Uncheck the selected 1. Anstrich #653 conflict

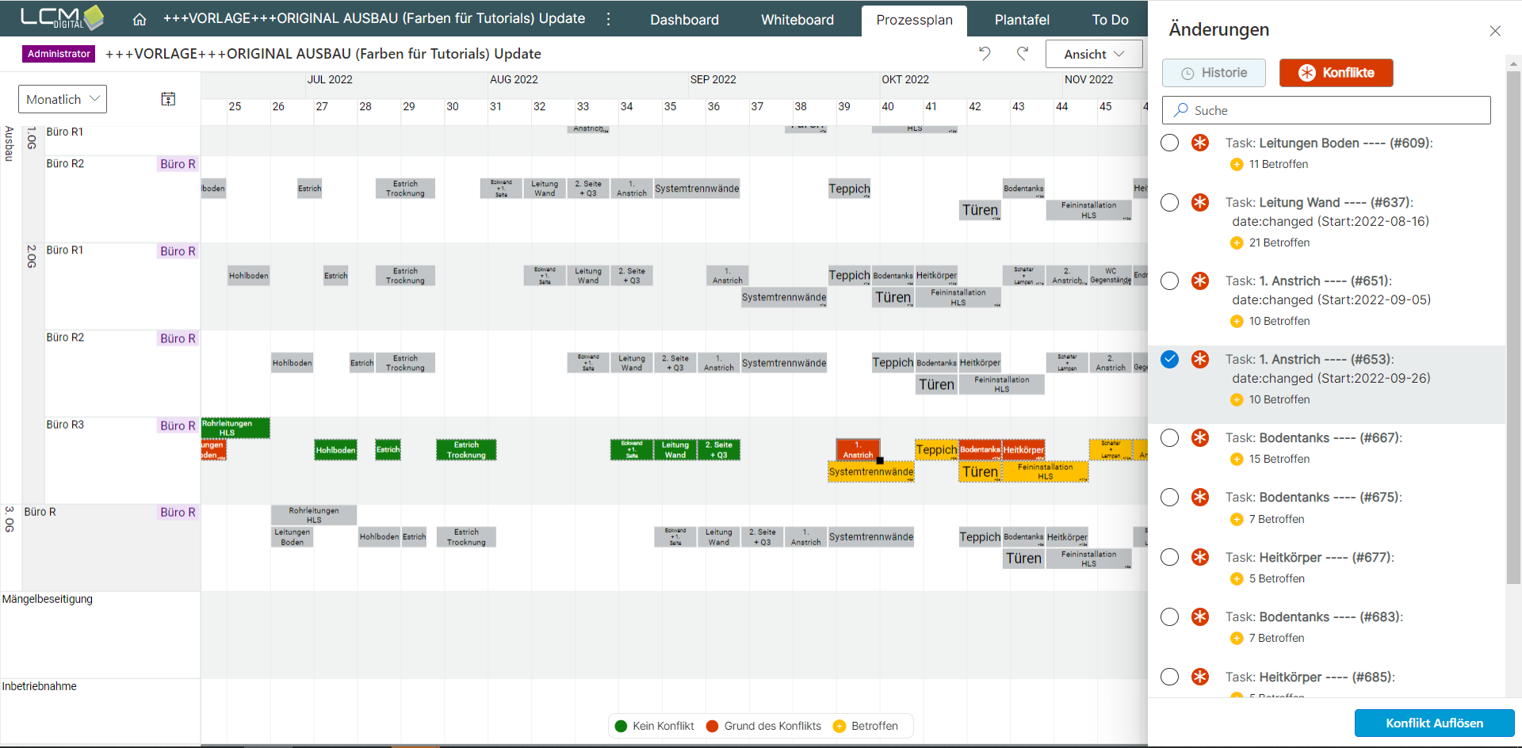click(1169, 359)
